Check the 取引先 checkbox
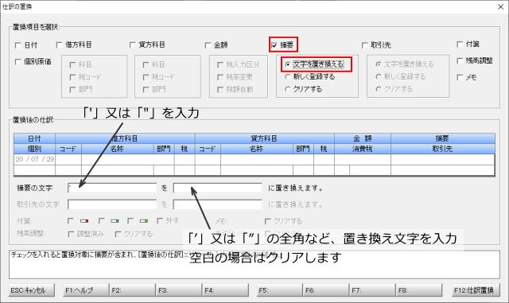 [x=365, y=45]
